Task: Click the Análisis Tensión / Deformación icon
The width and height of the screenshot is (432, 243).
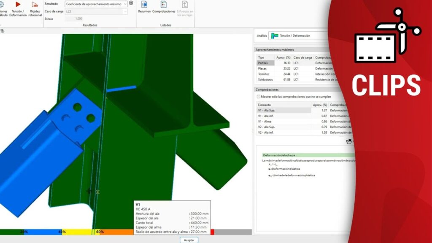Action: [275, 36]
